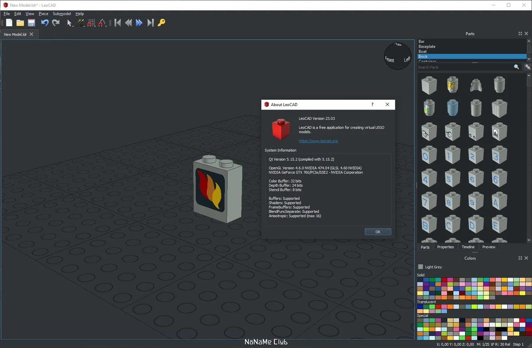Screen dimensions: 532x348
Task: Toggle the angle rotation snap magnet
Action: 102,23
